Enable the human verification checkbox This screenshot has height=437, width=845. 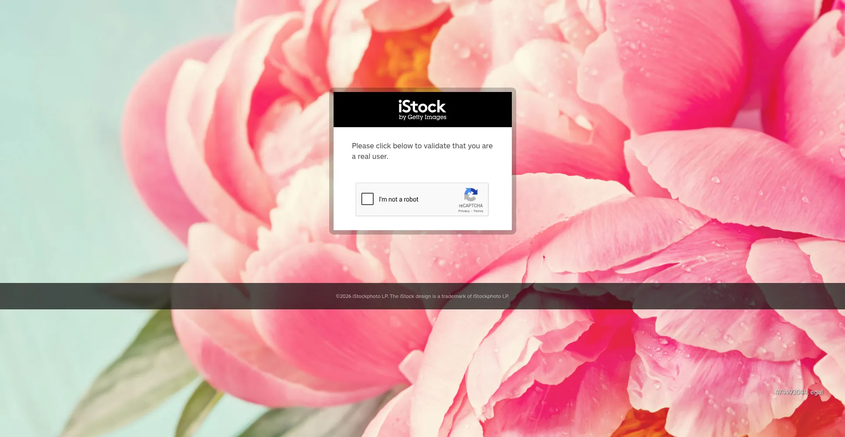(367, 199)
